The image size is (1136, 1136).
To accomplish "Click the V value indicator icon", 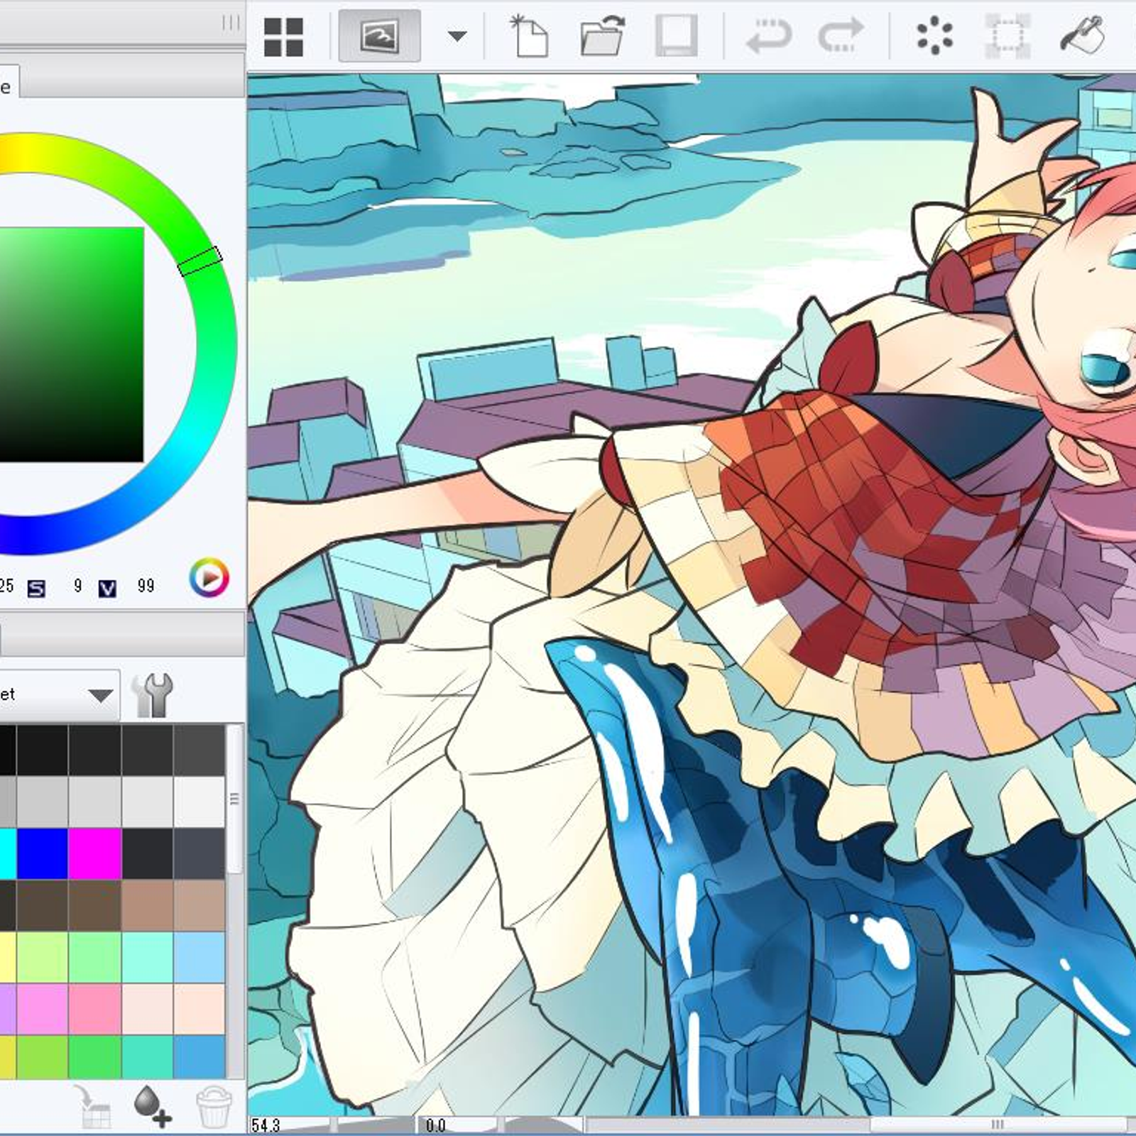I will [x=107, y=588].
